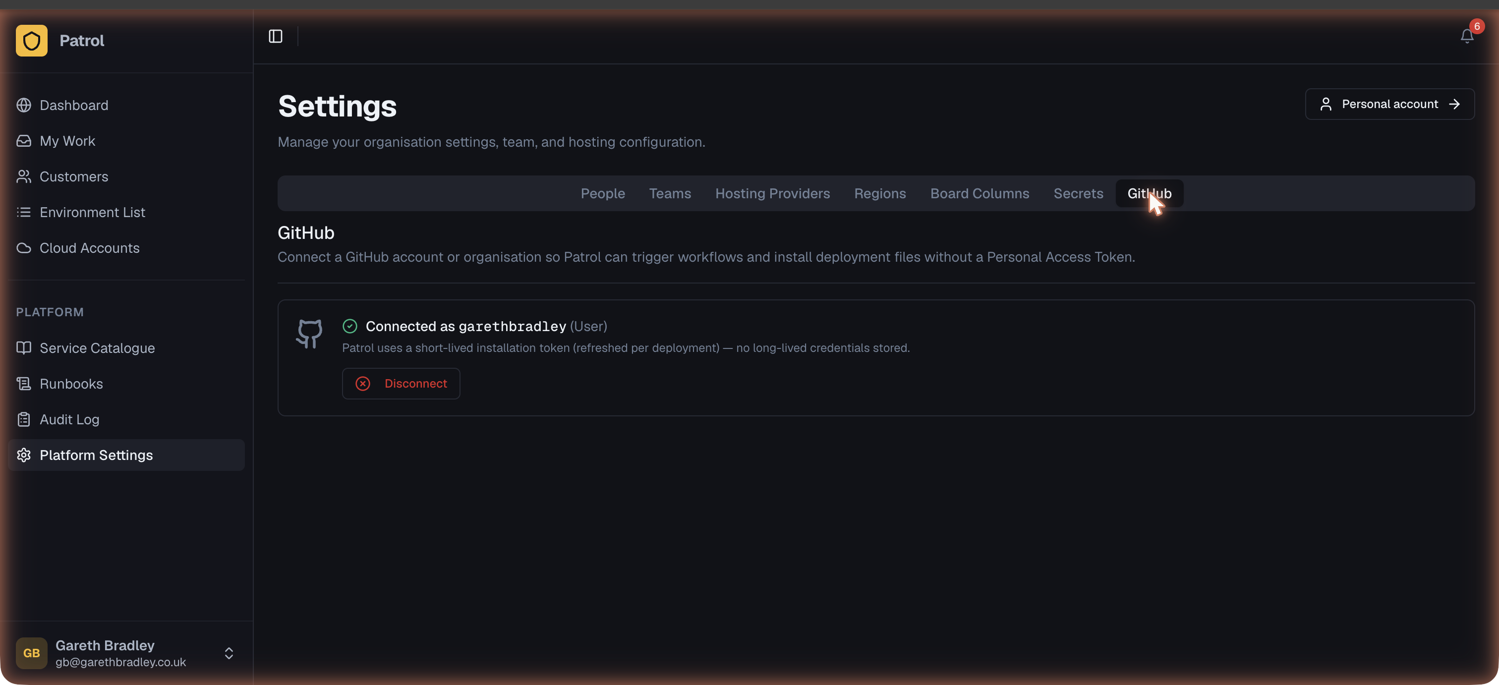The width and height of the screenshot is (1499, 685).
Task: Open Dashboard from the sidebar
Action: [126, 106]
